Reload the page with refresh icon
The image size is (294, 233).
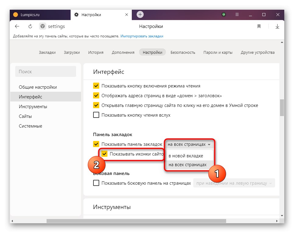pyautogui.click(x=30, y=26)
